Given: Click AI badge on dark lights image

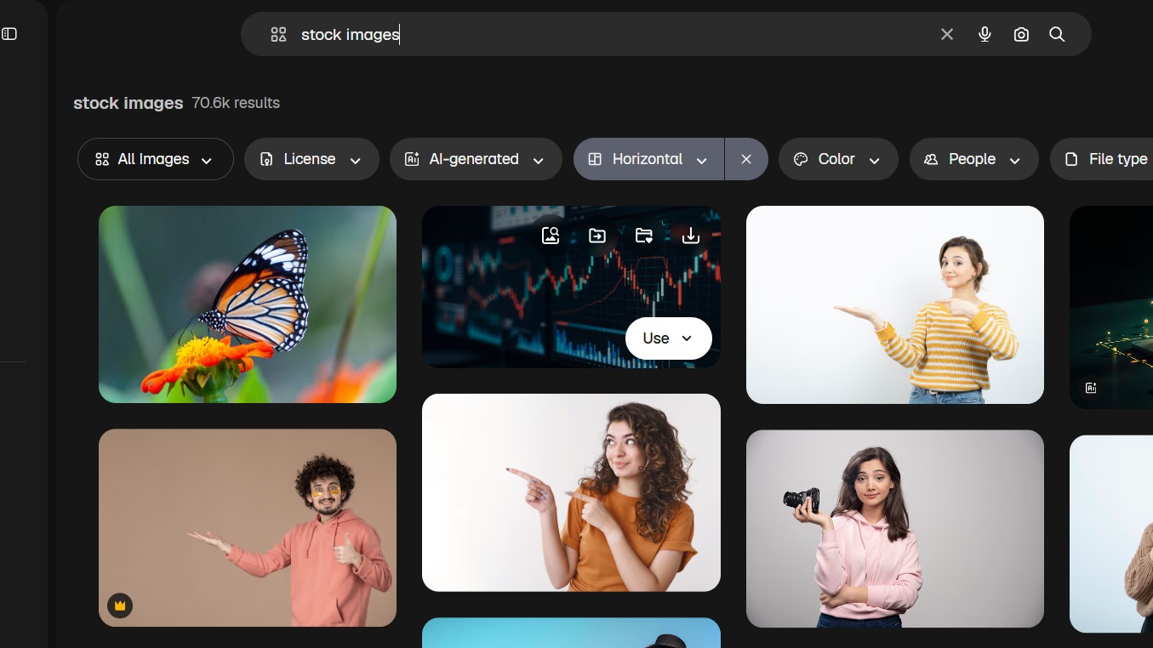Looking at the screenshot, I should pos(1091,388).
